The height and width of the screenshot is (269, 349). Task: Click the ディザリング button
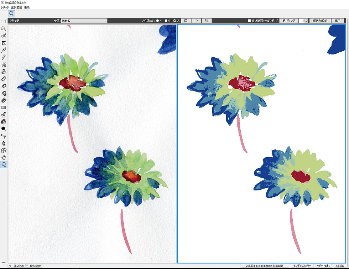[x=289, y=21]
